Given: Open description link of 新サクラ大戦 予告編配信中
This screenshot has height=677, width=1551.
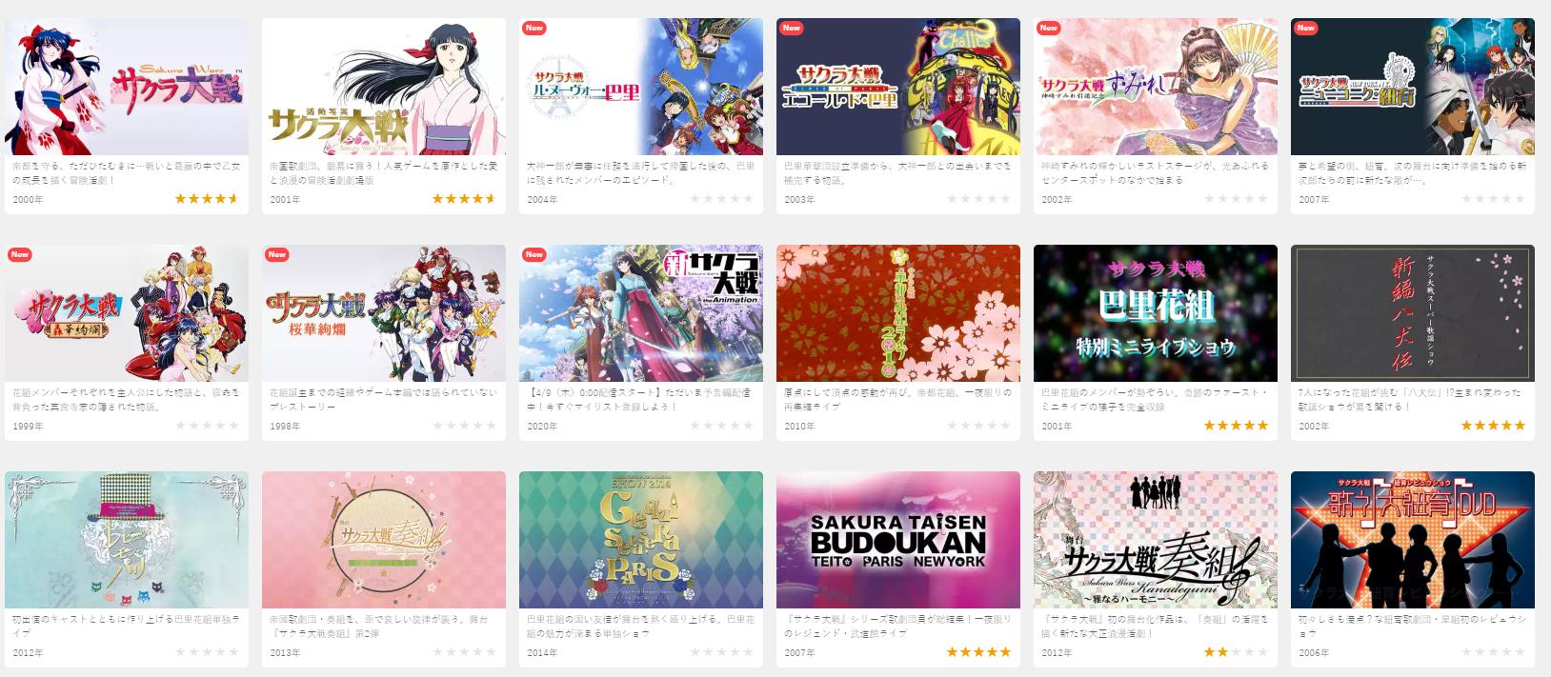Looking at the screenshot, I should (x=639, y=399).
